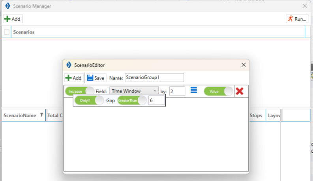Click the ScenarioEditor title bar logo icon

point(69,65)
